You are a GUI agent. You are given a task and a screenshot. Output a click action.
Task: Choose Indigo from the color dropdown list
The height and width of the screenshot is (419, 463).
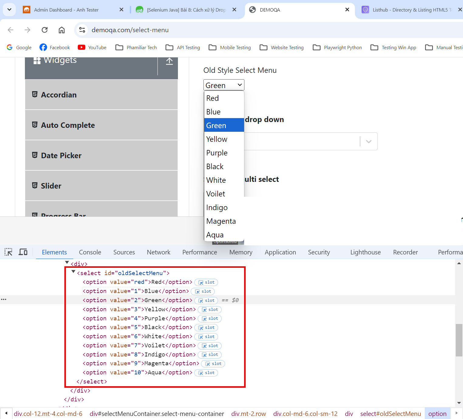(224, 207)
